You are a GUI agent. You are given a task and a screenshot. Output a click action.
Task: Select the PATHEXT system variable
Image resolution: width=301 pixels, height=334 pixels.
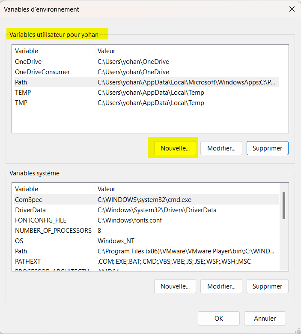28,262
